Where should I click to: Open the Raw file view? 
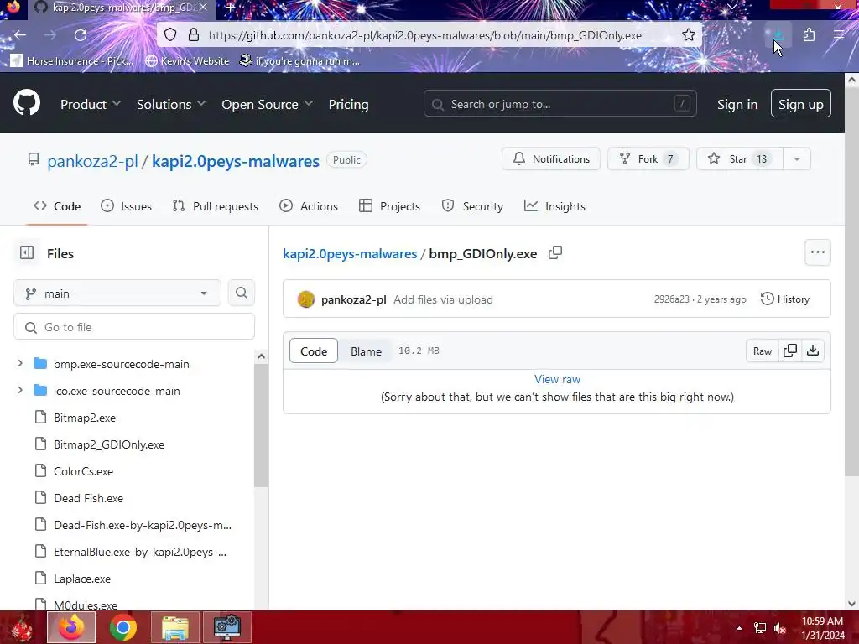[x=762, y=351]
